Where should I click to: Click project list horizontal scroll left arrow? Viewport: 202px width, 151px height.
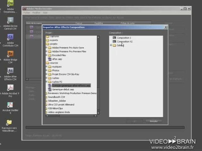pos(47,116)
